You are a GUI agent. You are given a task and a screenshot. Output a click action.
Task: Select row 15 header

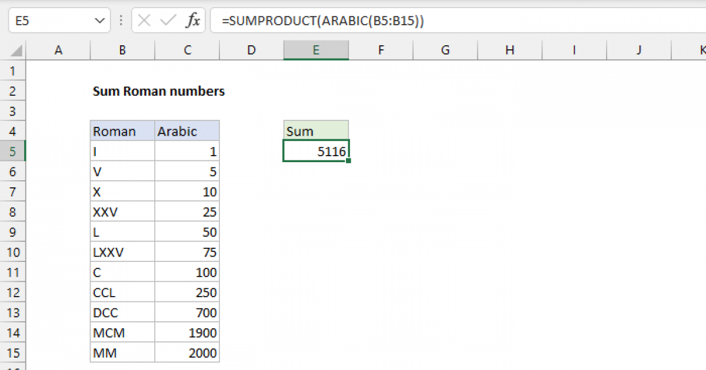click(13, 352)
